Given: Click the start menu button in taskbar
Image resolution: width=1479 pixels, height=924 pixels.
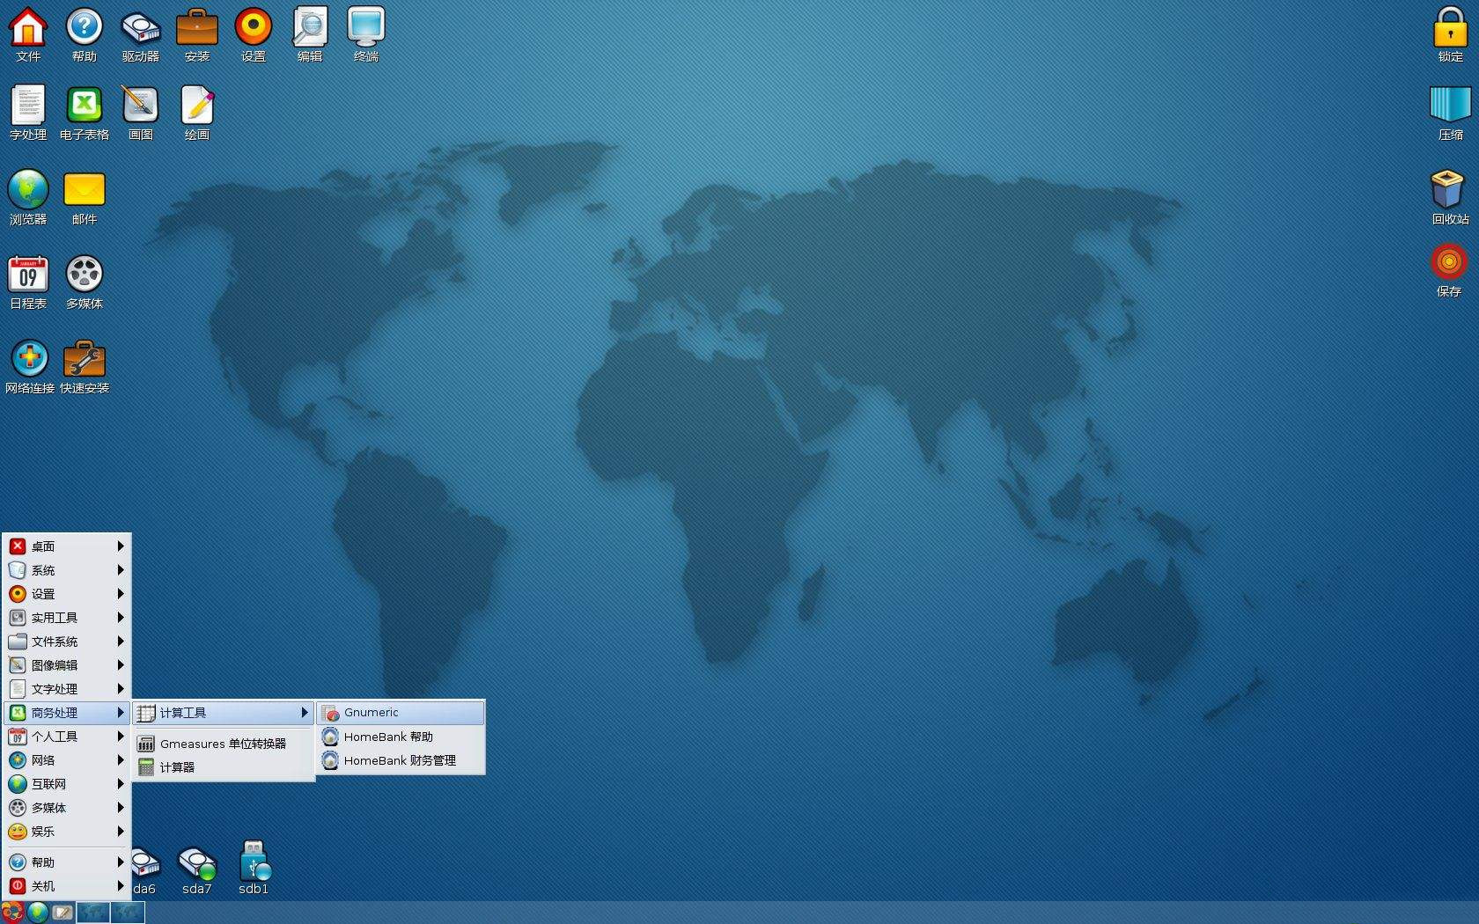Looking at the screenshot, I should click(x=12, y=913).
